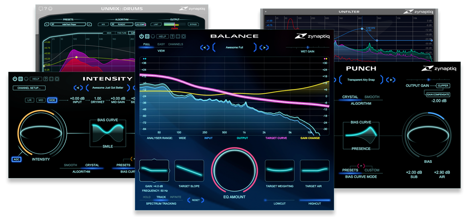Viewport: 469px width, 222px height.
Task: Select the Target Weighting curve tile
Action: (x=280, y=171)
